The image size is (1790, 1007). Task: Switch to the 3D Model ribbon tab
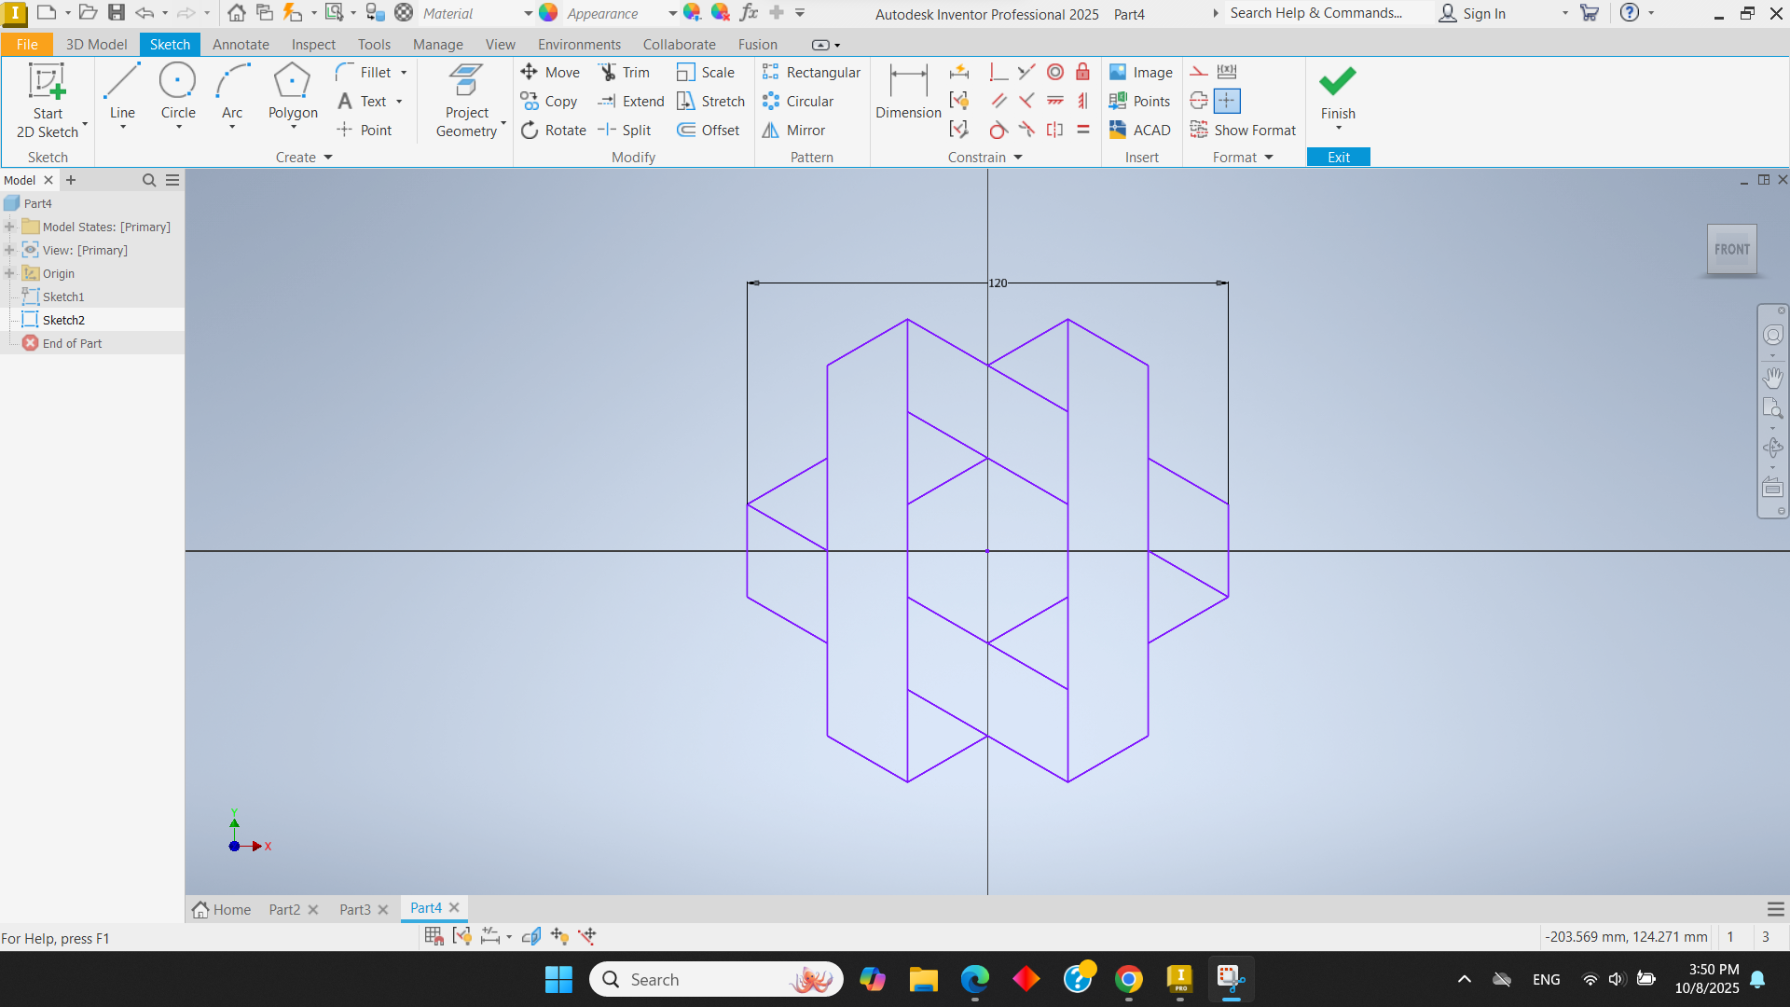coord(96,44)
